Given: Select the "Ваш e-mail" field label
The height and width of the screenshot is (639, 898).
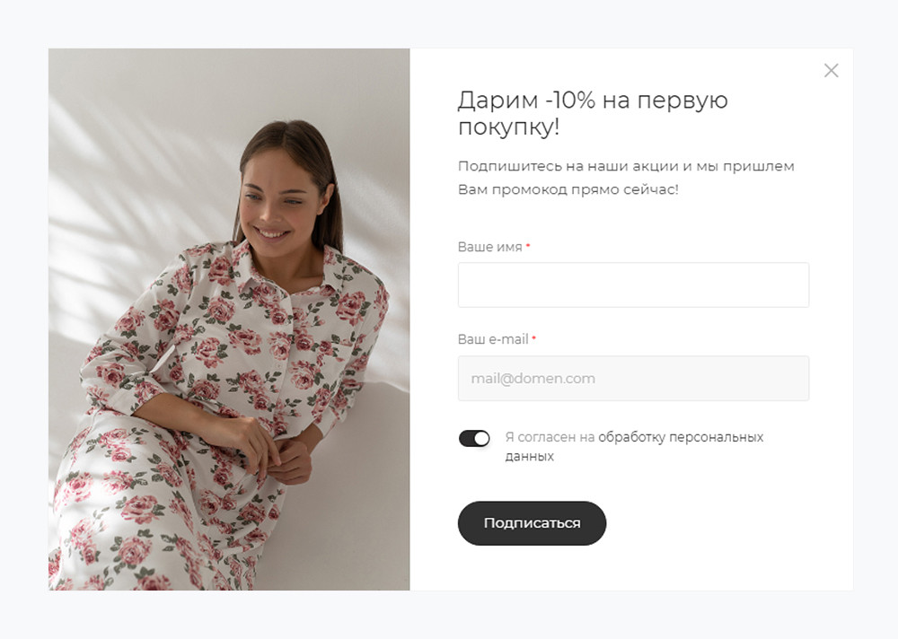Looking at the screenshot, I should [493, 340].
